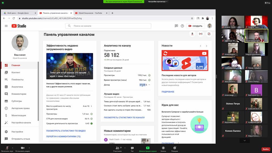Open Аналитика in Studio sidebar

[19, 87]
